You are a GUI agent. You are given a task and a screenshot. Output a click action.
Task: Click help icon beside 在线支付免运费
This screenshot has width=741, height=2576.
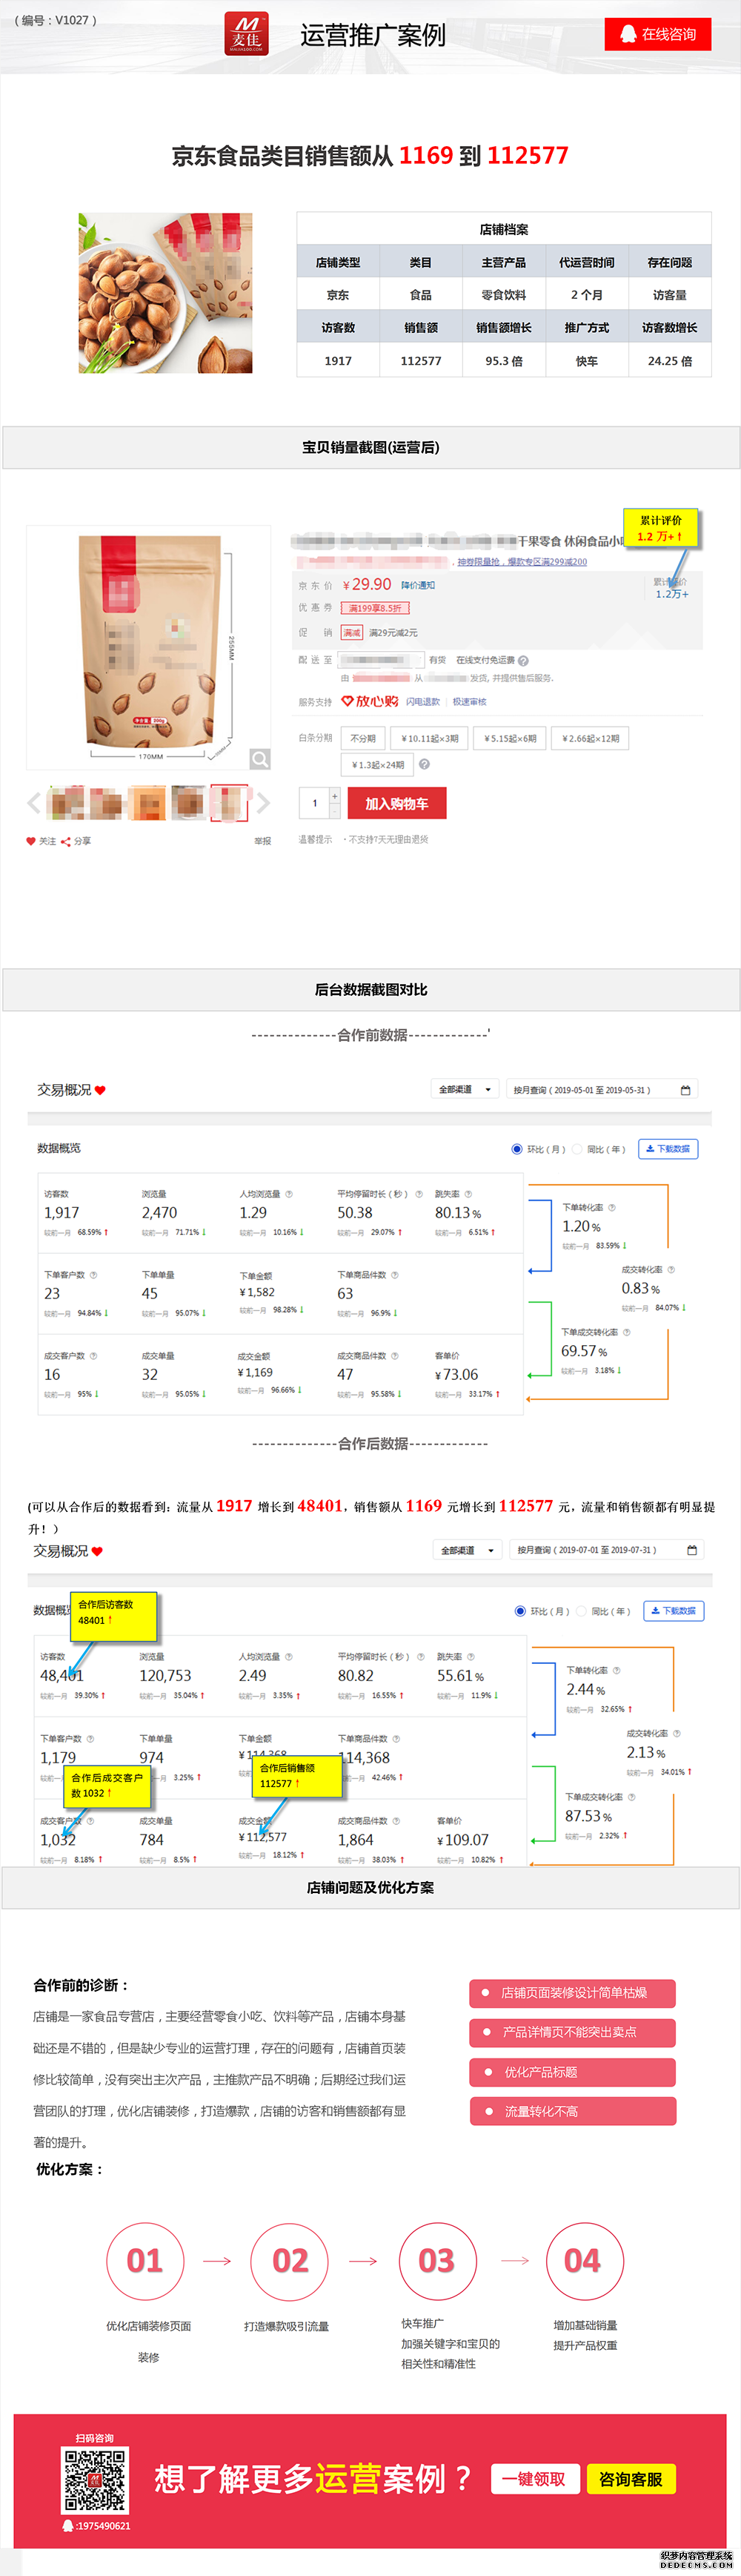click(x=523, y=660)
